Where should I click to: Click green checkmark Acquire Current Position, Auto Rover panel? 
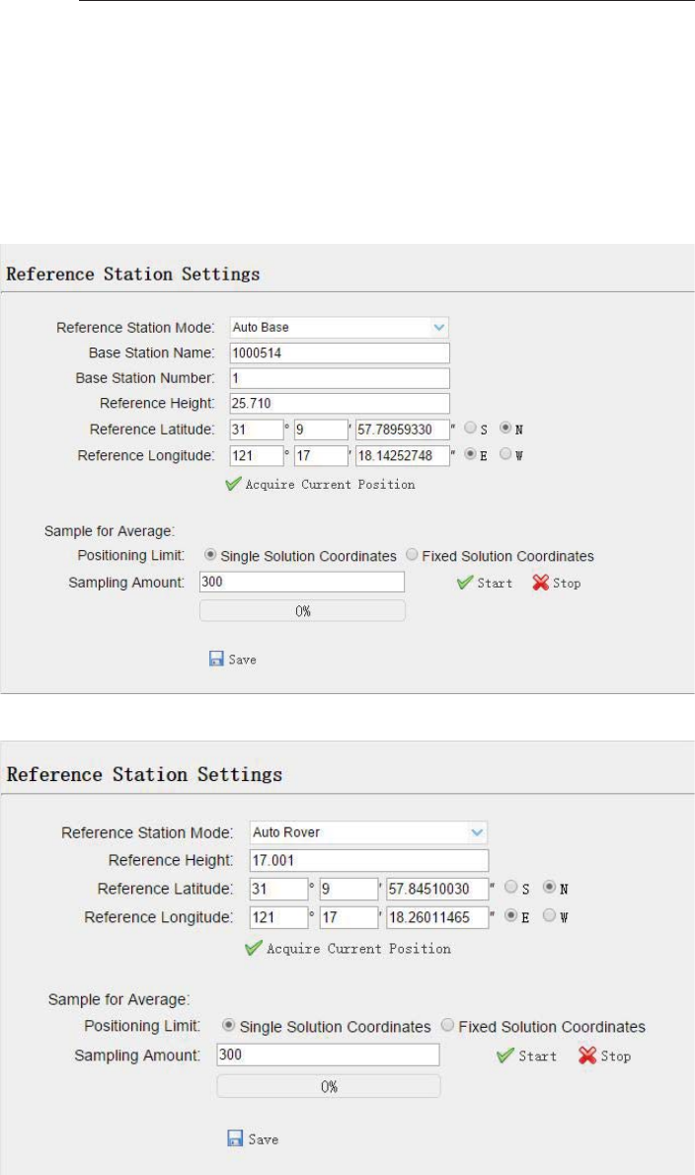(254, 948)
